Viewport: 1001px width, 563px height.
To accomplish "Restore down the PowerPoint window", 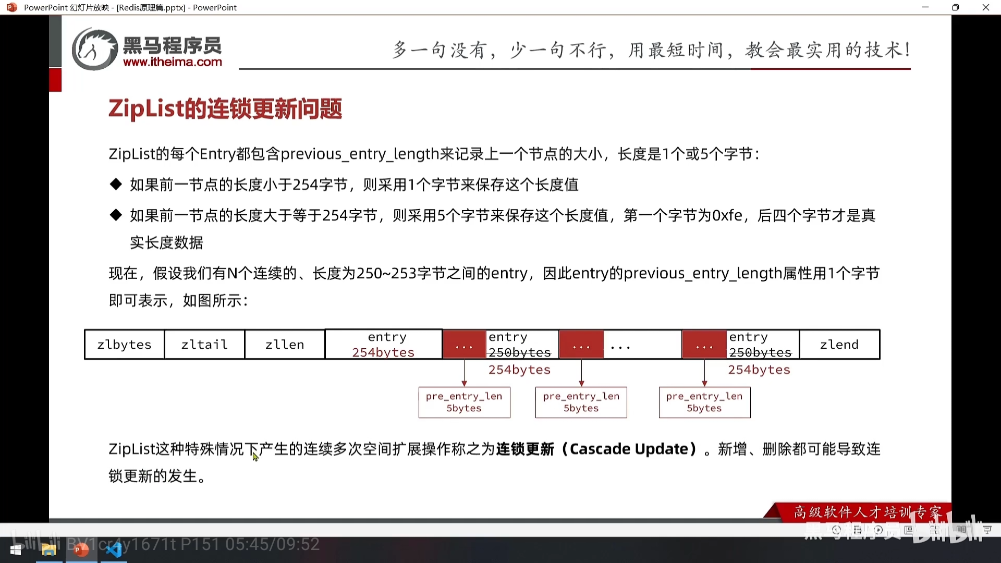I will click(956, 7).
